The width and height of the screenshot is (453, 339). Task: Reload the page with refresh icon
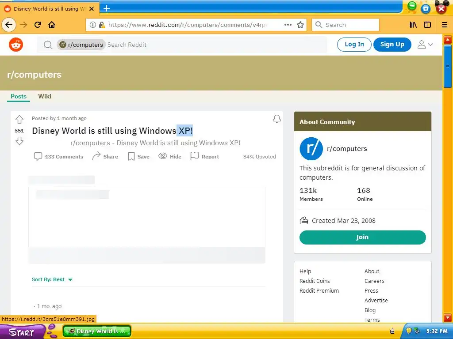point(38,25)
